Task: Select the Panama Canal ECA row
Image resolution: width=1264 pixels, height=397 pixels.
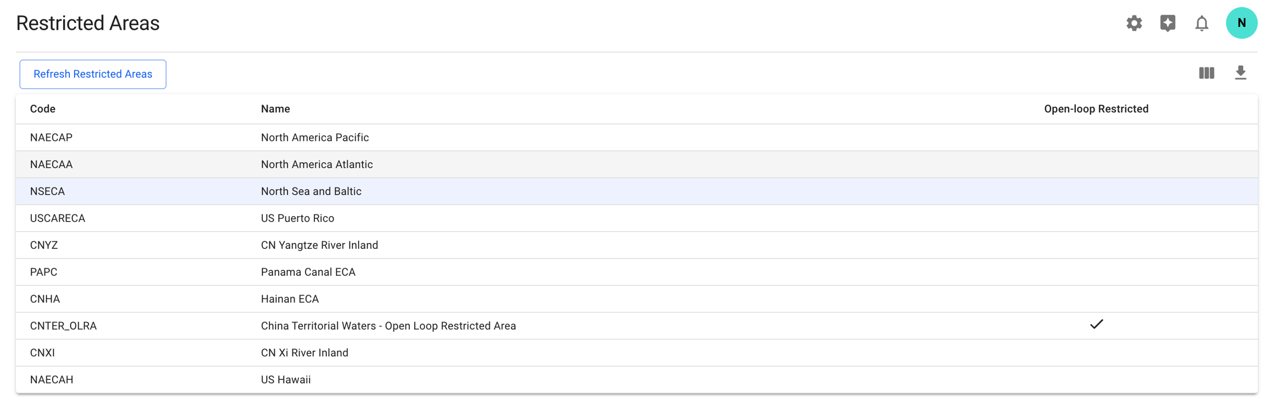Action: click(308, 272)
